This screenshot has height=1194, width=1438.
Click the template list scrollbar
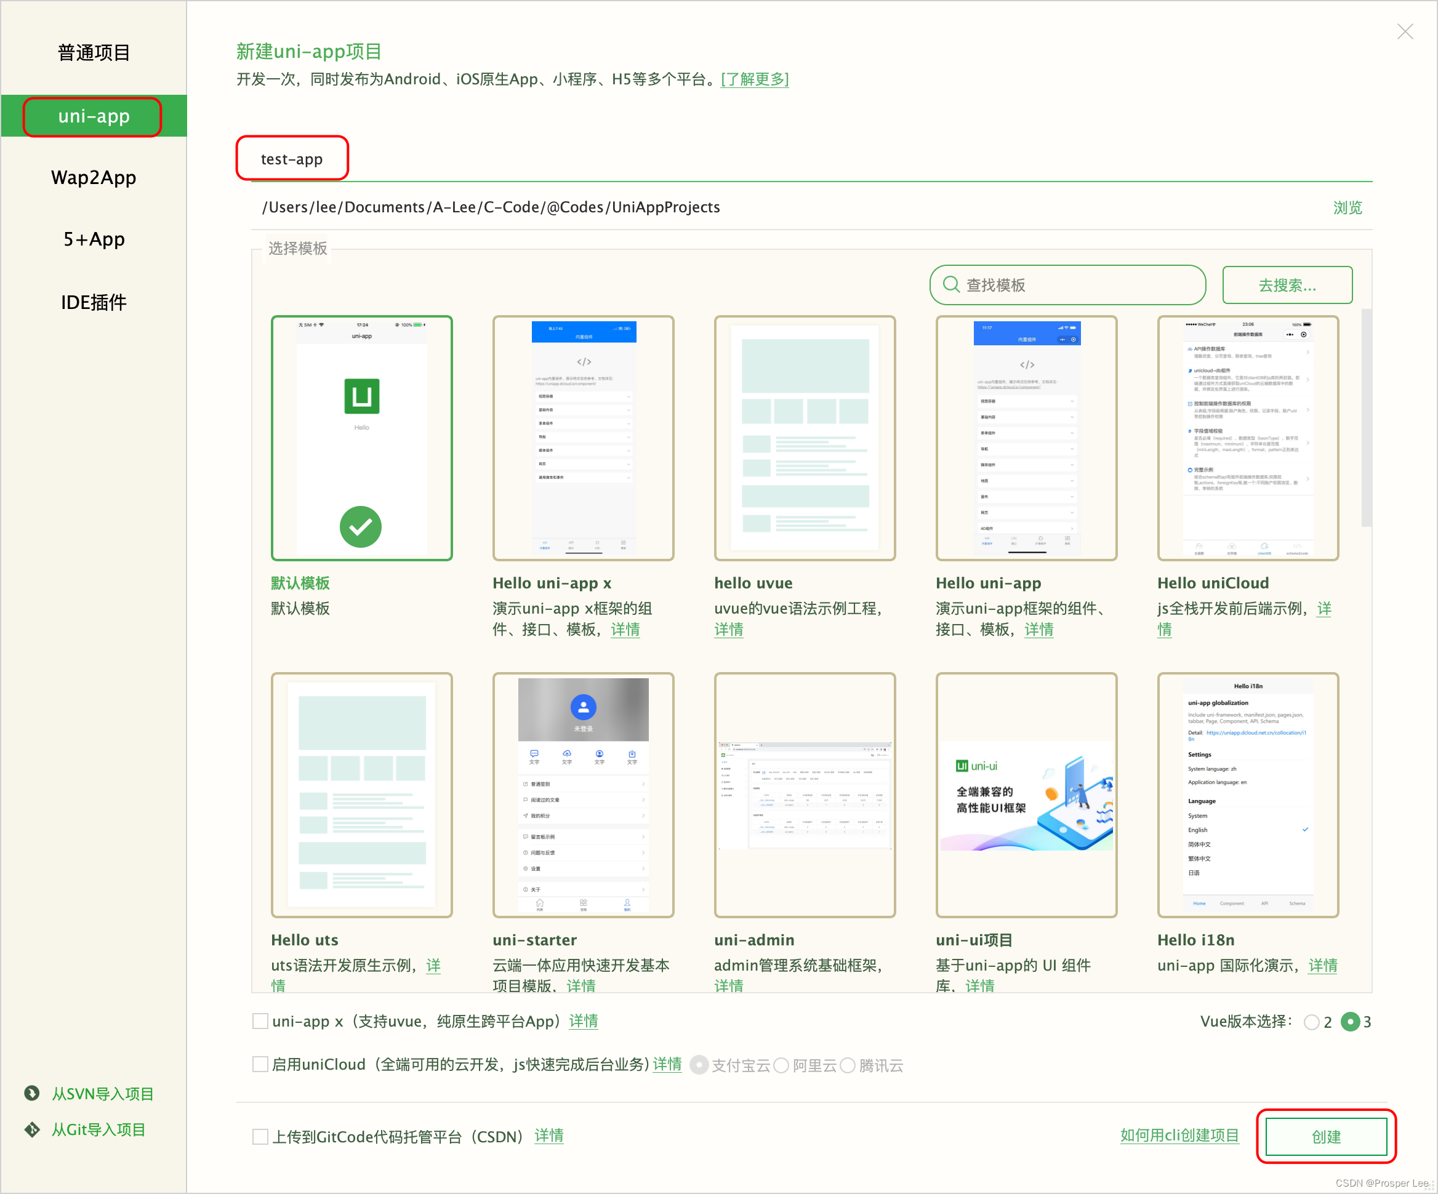click(x=1367, y=418)
